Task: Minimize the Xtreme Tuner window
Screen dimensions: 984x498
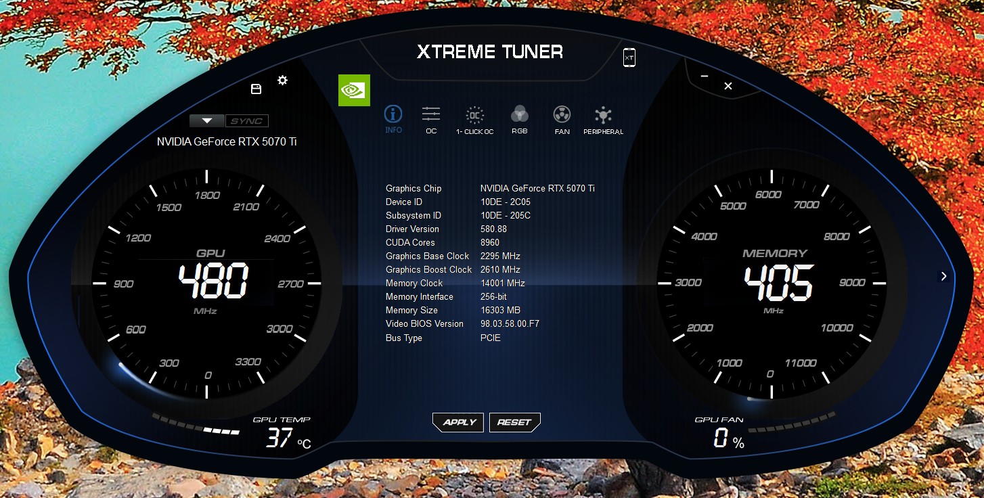Action: [x=705, y=76]
